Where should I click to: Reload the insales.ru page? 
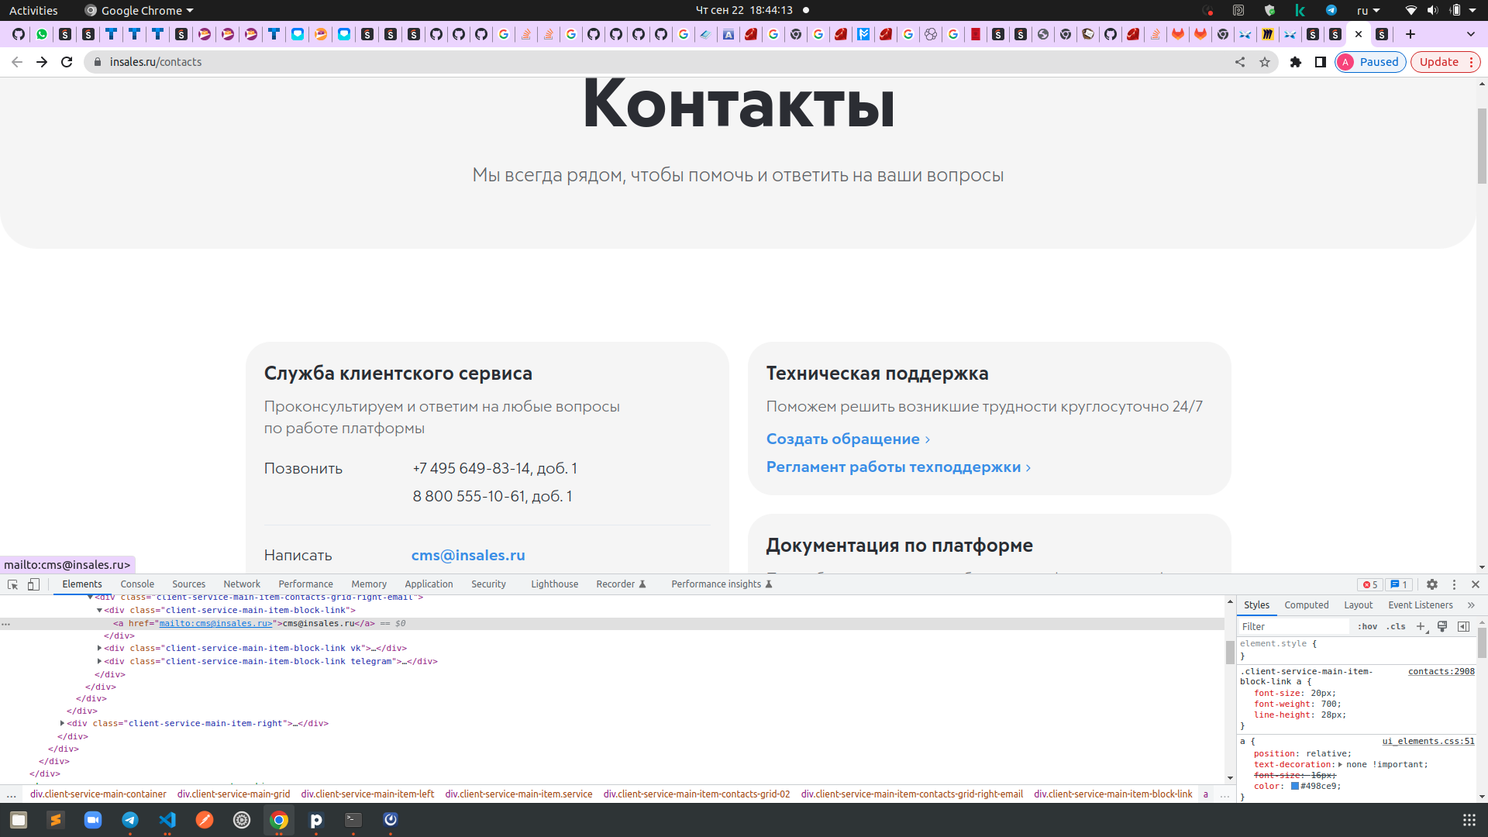coord(67,62)
